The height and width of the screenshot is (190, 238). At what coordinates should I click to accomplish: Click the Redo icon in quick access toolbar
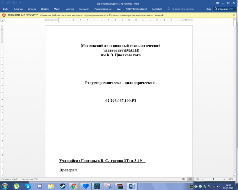8,3
